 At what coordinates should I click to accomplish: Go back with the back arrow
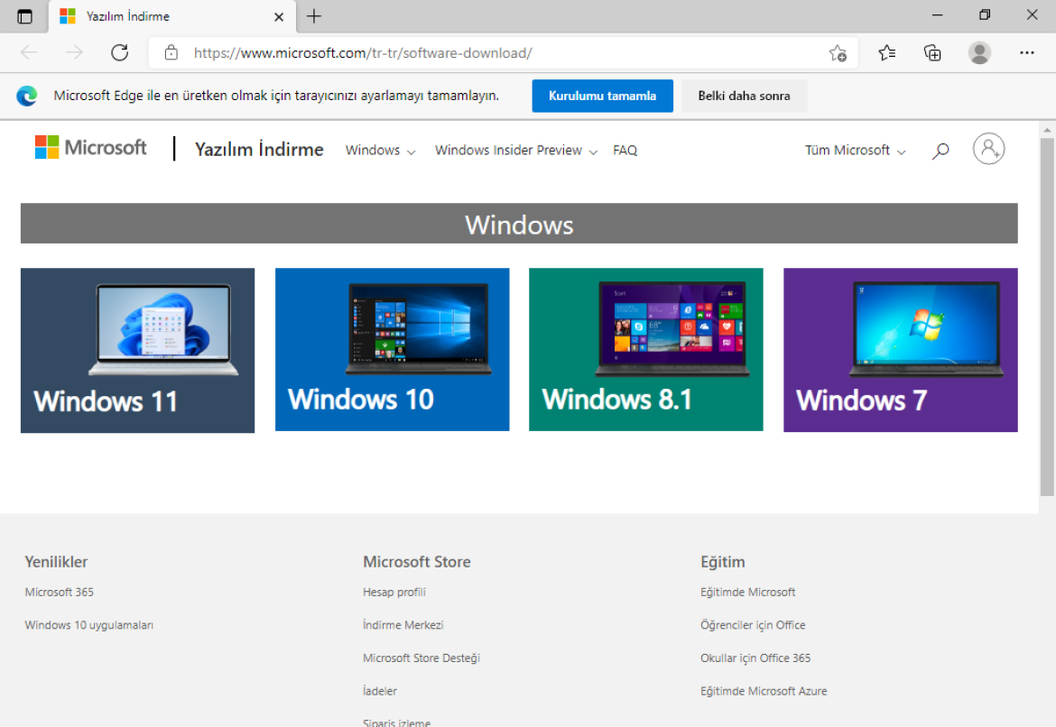coord(29,52)
